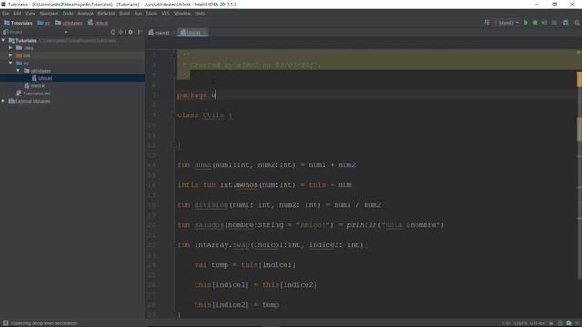
Task: Open the Refactor menu
Action: pos(106,14)
